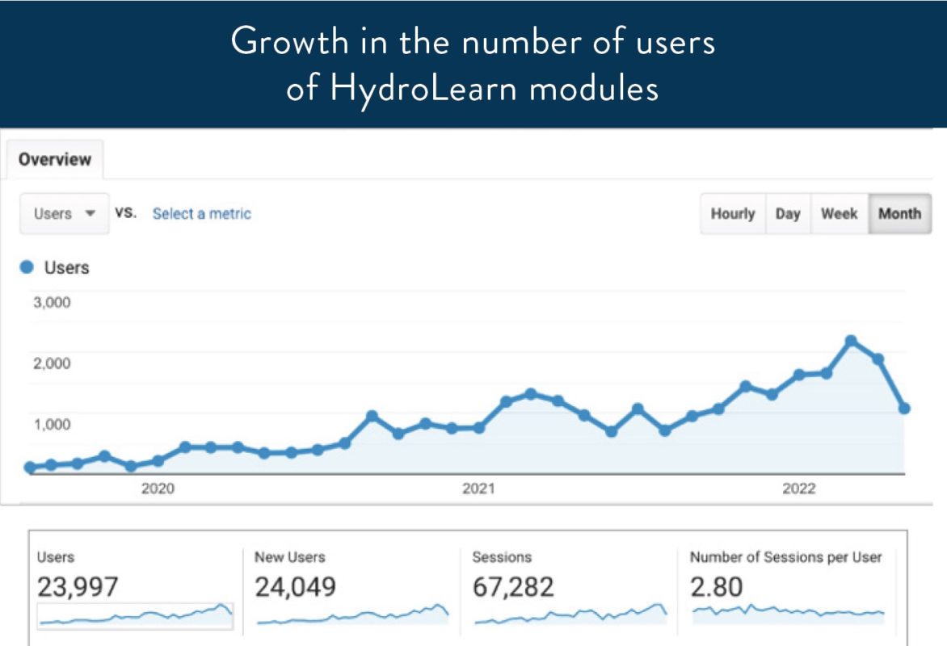This screenshot has width=947, height=646.
Task: Select the Sessions sparkline thumbnail
Action: pyautogui.click(x=570, y=615)
